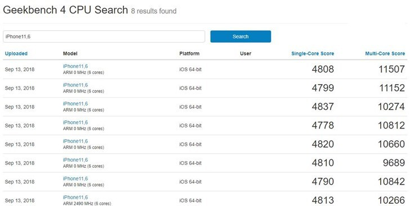Click the multi-core score 9689
This screenshot has width=410, height=206.
point(394,163)
